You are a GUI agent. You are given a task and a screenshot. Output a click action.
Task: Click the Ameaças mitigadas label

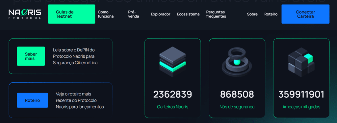tap(301, 107)
